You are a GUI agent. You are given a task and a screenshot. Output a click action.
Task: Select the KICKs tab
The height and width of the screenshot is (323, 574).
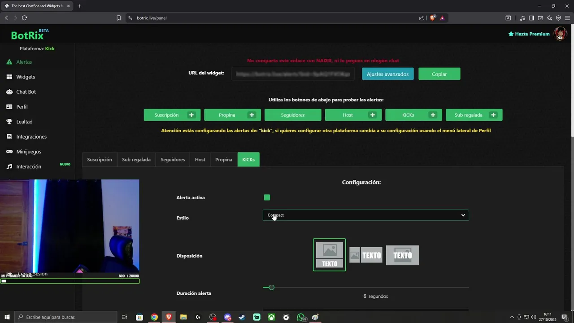248,160
